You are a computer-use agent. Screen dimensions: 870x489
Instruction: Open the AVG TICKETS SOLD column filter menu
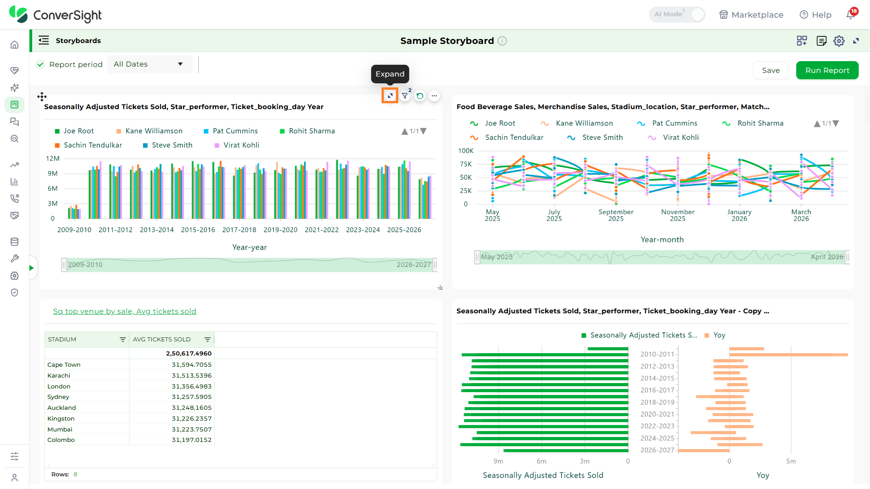[x=208, y=340]
